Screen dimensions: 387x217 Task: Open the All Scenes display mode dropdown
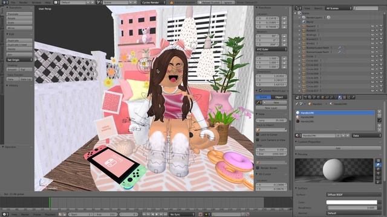pos(338,8)
